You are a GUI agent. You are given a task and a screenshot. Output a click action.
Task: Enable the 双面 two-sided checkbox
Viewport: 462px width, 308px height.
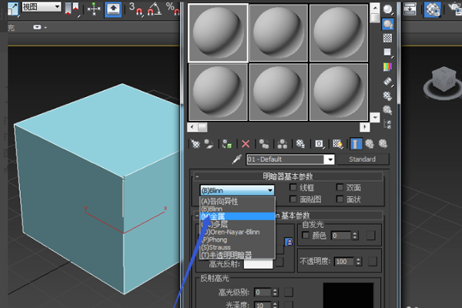340,187
